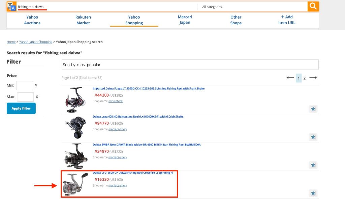Open the All categories dropdown
This screenshot has height=199, width=345.
click(253, 7)
